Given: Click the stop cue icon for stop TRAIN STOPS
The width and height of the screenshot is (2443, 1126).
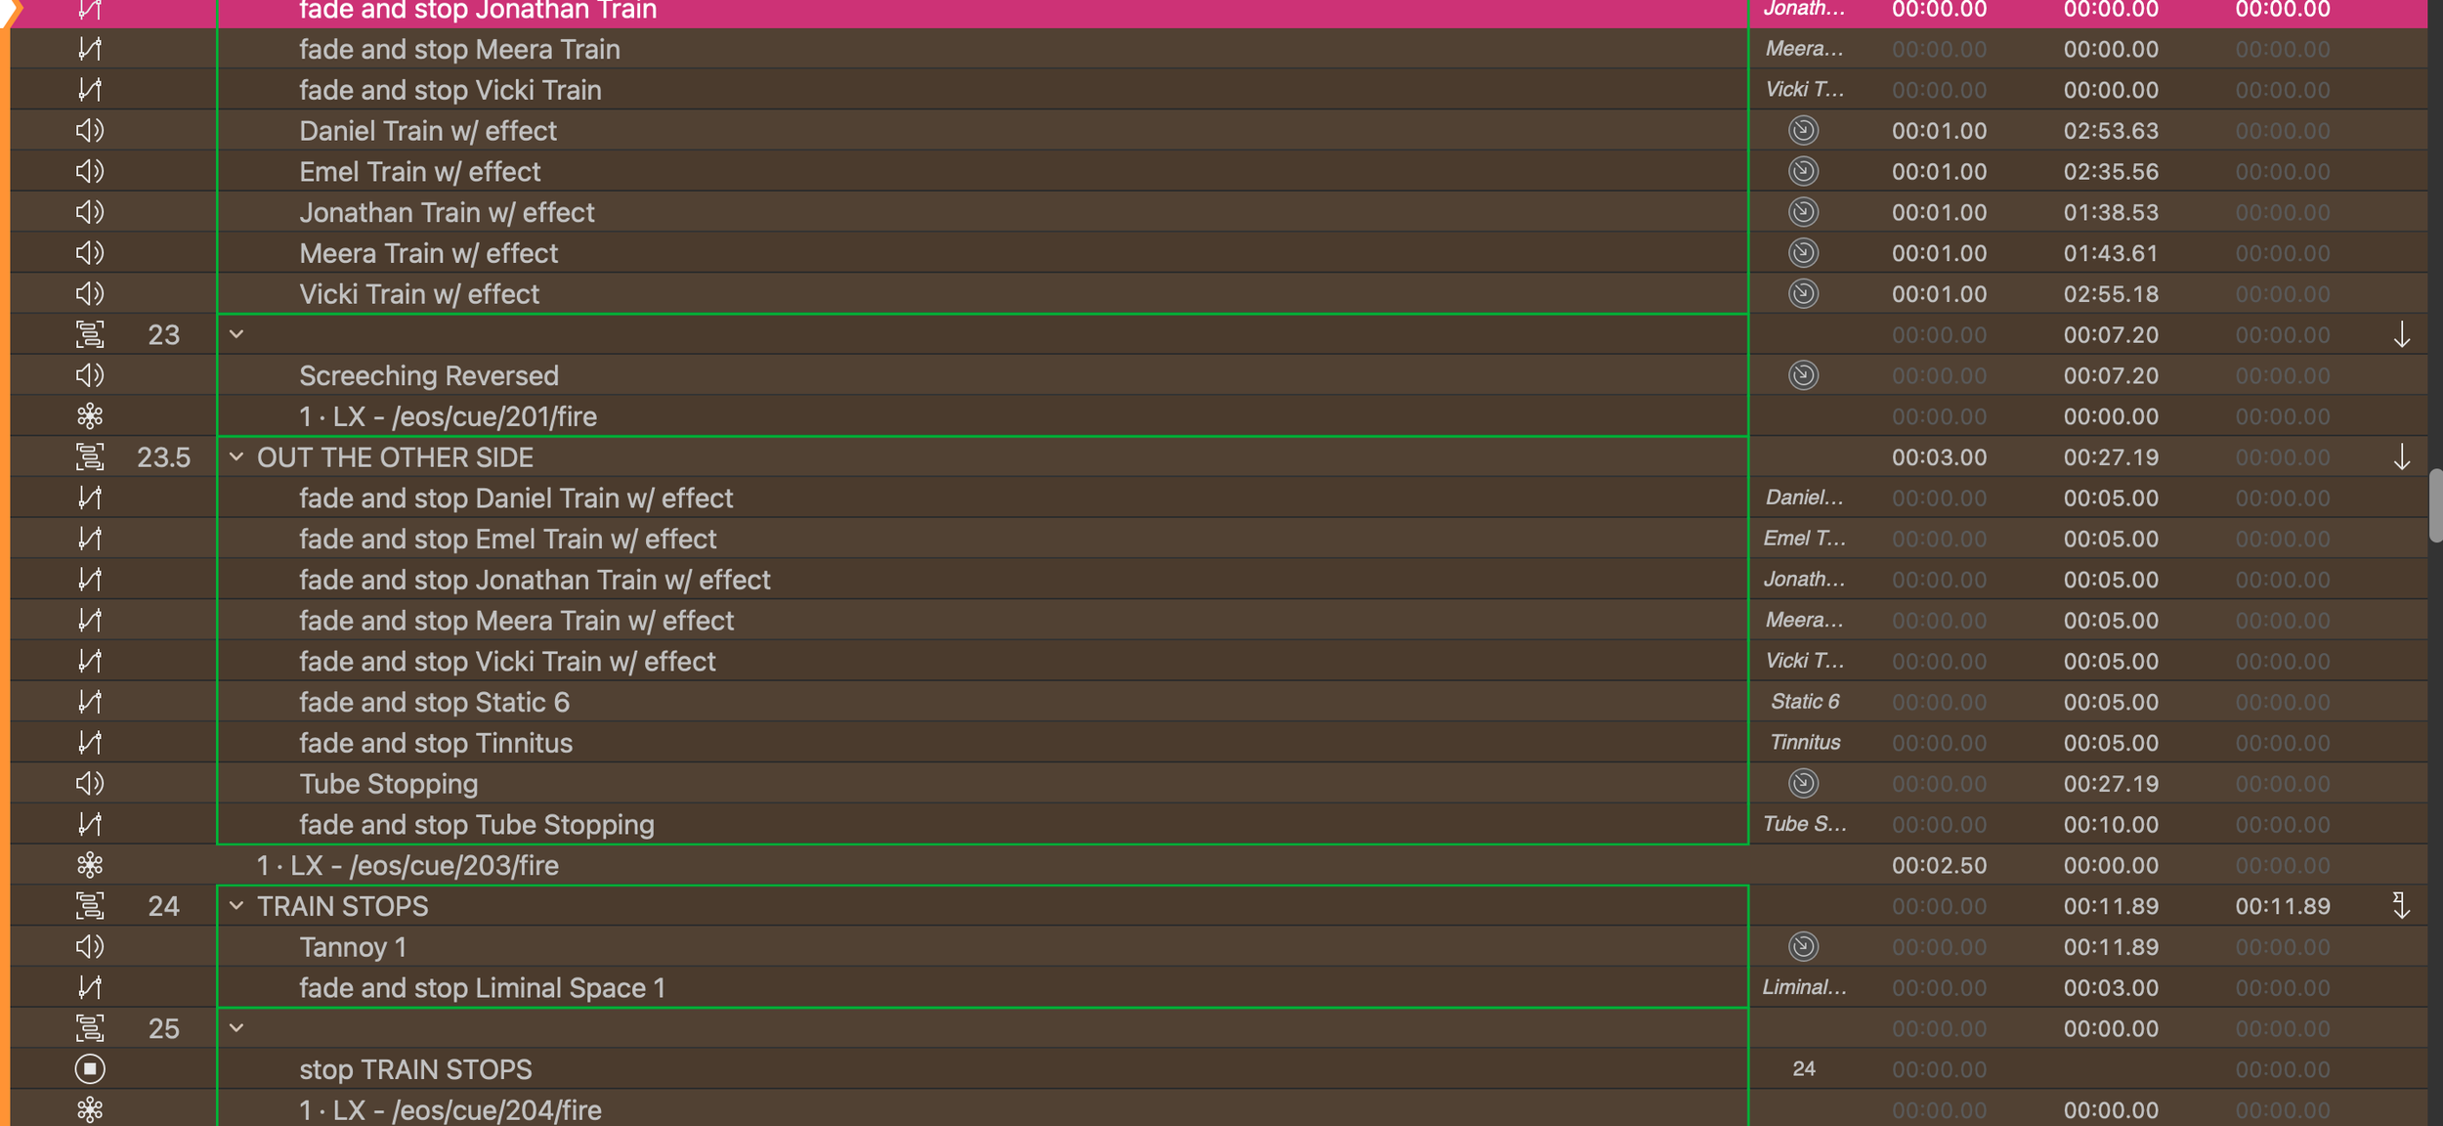Looking at the screenshot, I should coord(90,1069).
